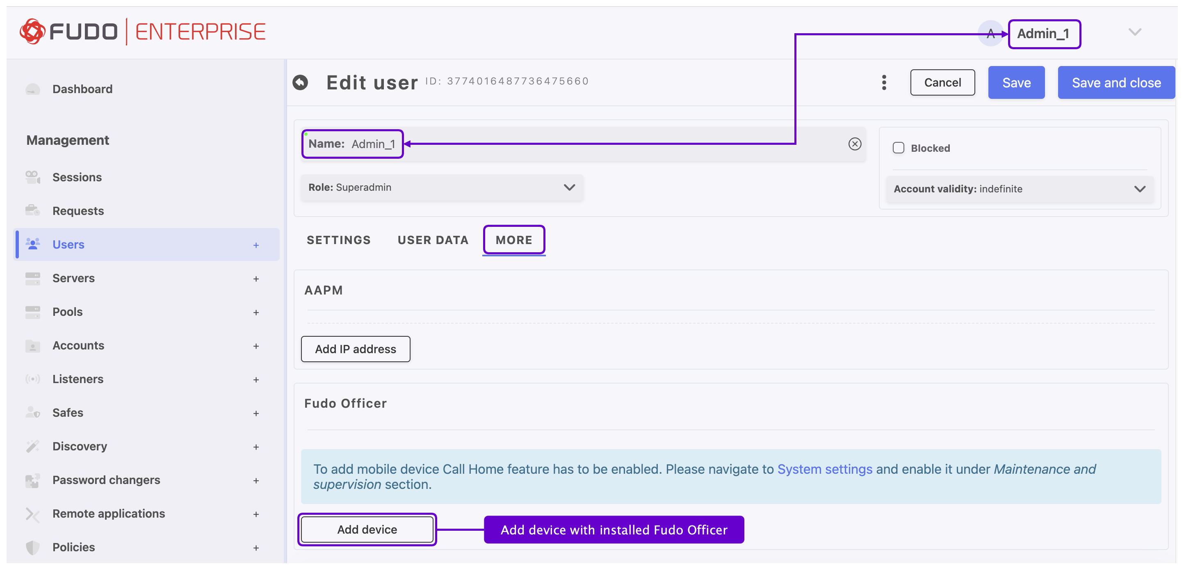The image size is (1184, 573).
Task: Follow the System settings link
Action: (x=825, y=469)
